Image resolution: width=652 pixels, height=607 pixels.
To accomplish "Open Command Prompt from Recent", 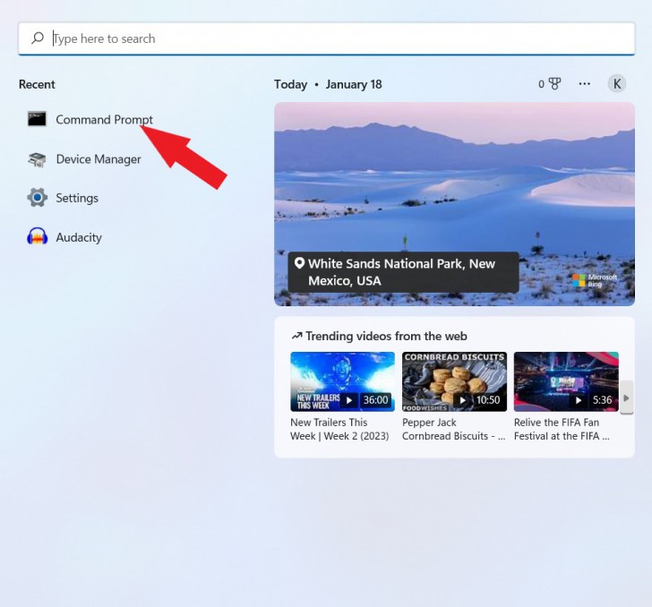I will pos(105,119).
